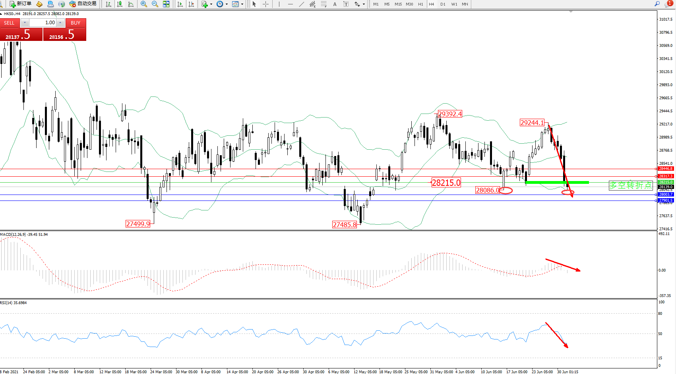Open the indicators list dropdown arrow
Screen dimensions: 676x374
click(211, 4)
